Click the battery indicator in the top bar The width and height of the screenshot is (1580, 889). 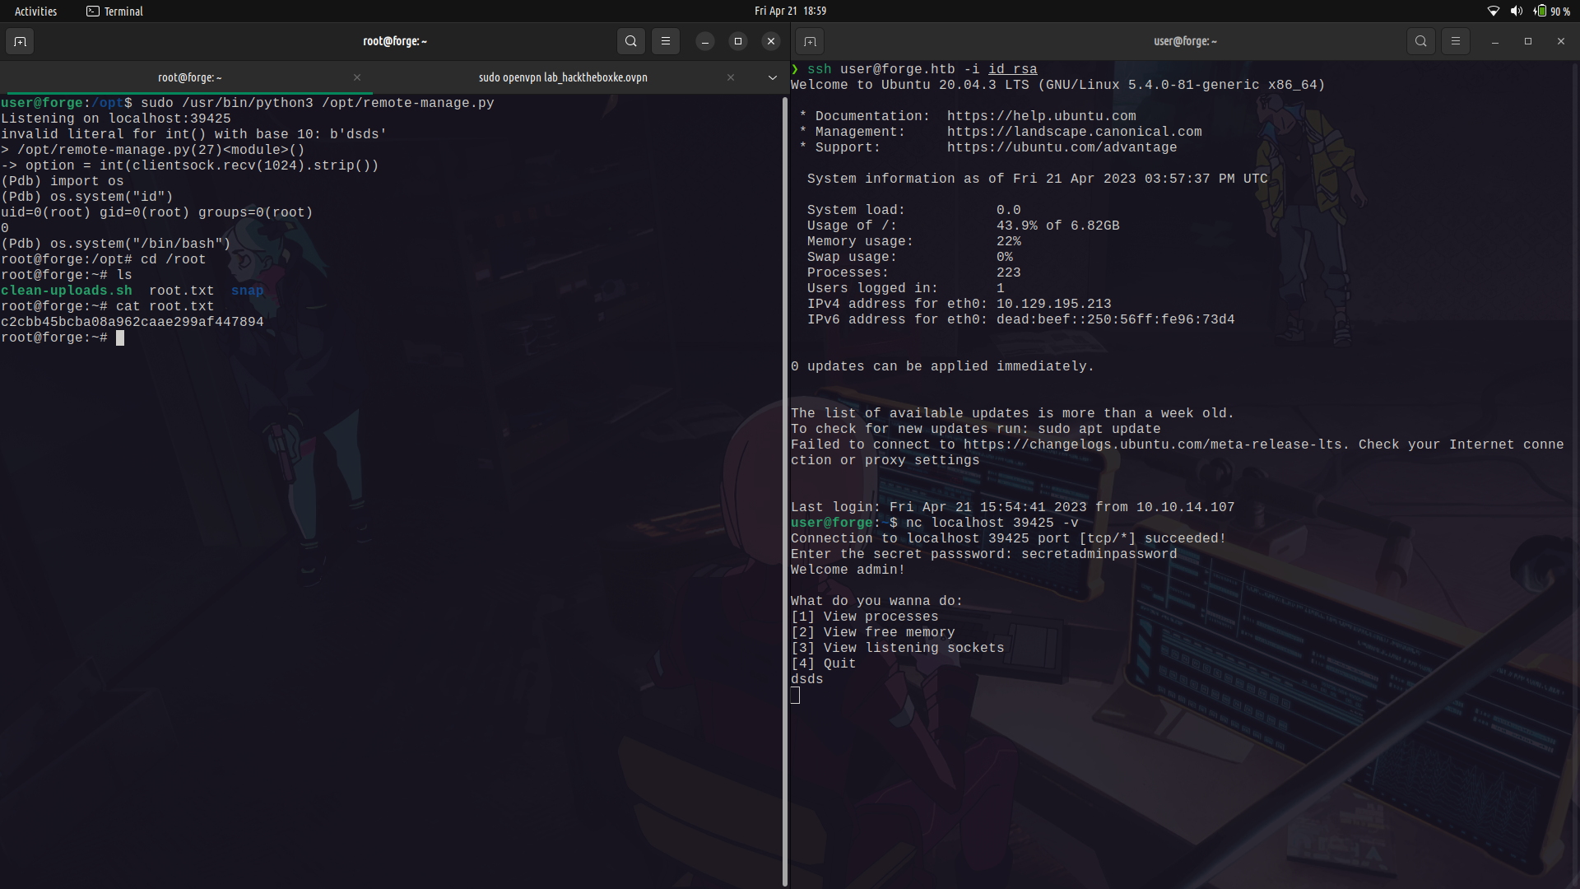click(1540, 11)
